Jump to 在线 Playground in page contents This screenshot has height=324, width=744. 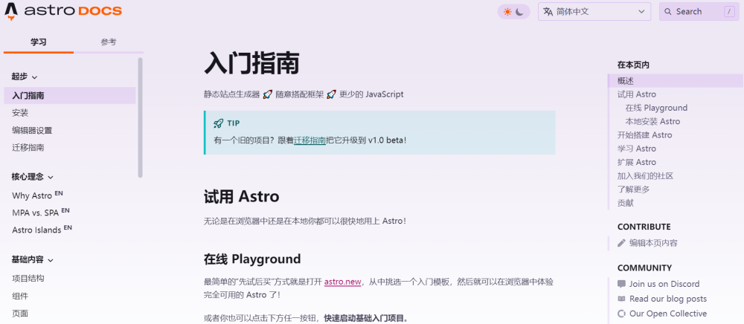[656, 108]
